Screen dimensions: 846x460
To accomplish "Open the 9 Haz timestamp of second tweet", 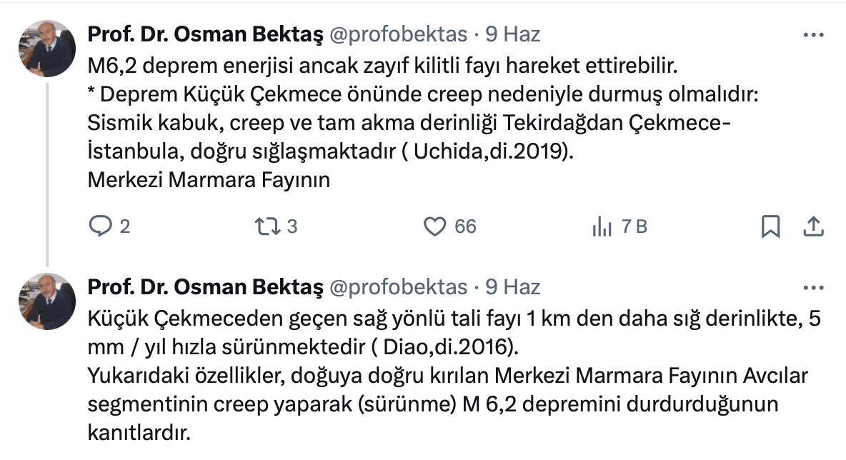I will pos(512,286).
